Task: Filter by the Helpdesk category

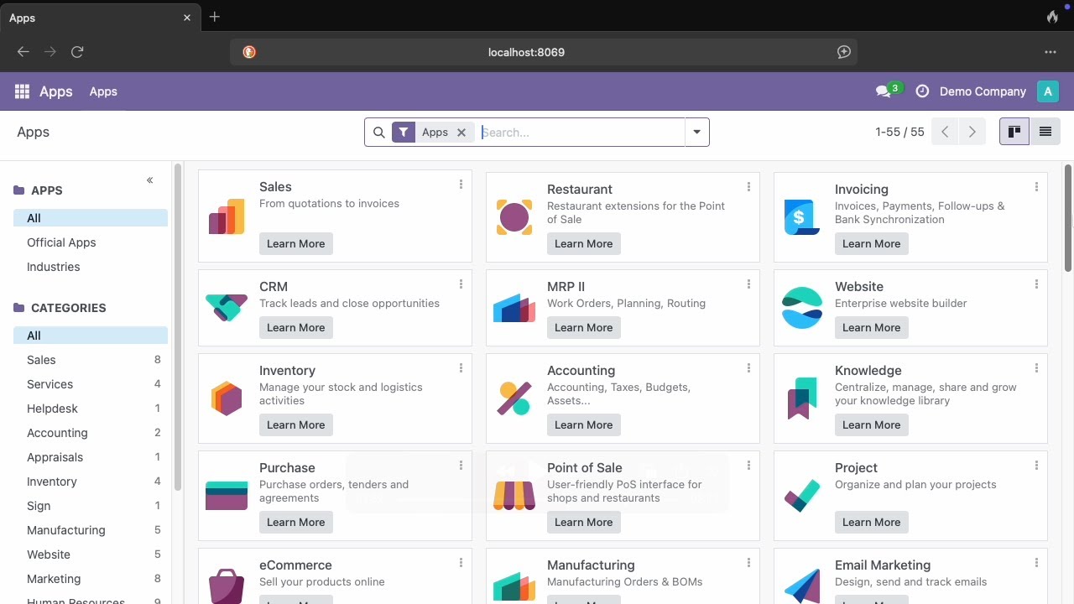Action: point(91,409)
